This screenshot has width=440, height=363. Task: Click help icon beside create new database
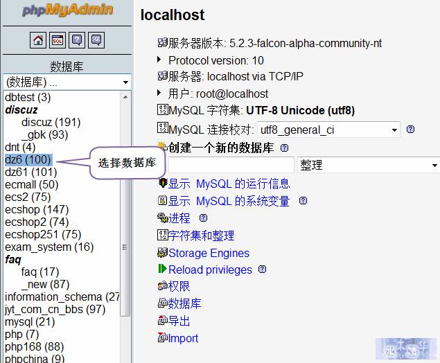click(x=284, y=148)
